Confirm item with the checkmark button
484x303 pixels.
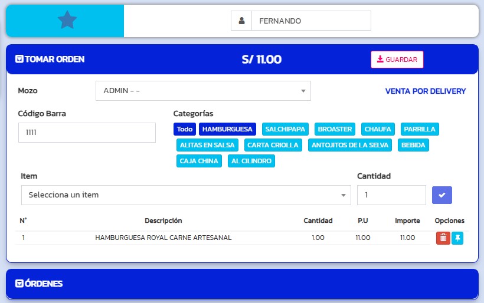click(x=442, y=195)
